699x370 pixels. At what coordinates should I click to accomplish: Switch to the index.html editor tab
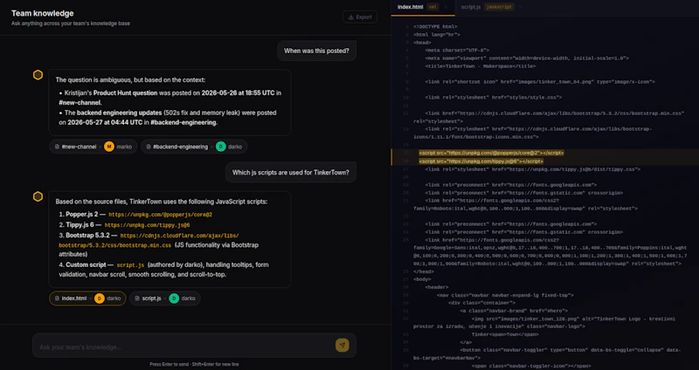pyautogui.click(x=423, y=7)
